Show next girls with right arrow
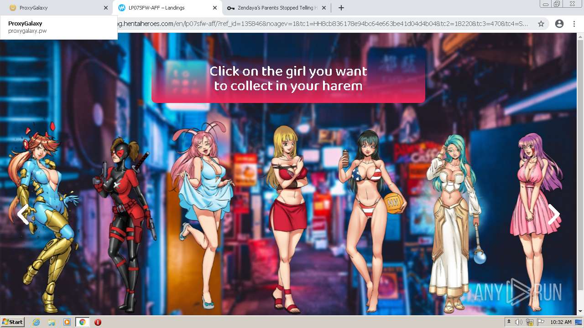 [553, 214]
